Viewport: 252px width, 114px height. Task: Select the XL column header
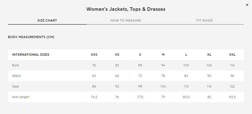click(x=209, y=55)
